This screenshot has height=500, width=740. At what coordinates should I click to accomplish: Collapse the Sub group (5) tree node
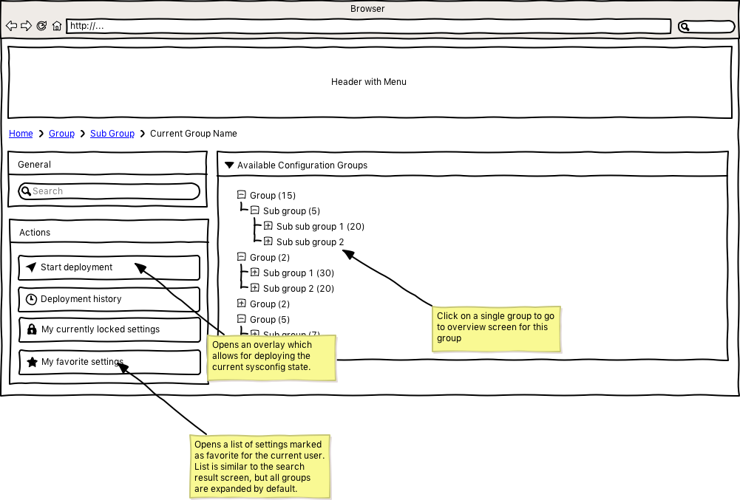coord(254,210)
